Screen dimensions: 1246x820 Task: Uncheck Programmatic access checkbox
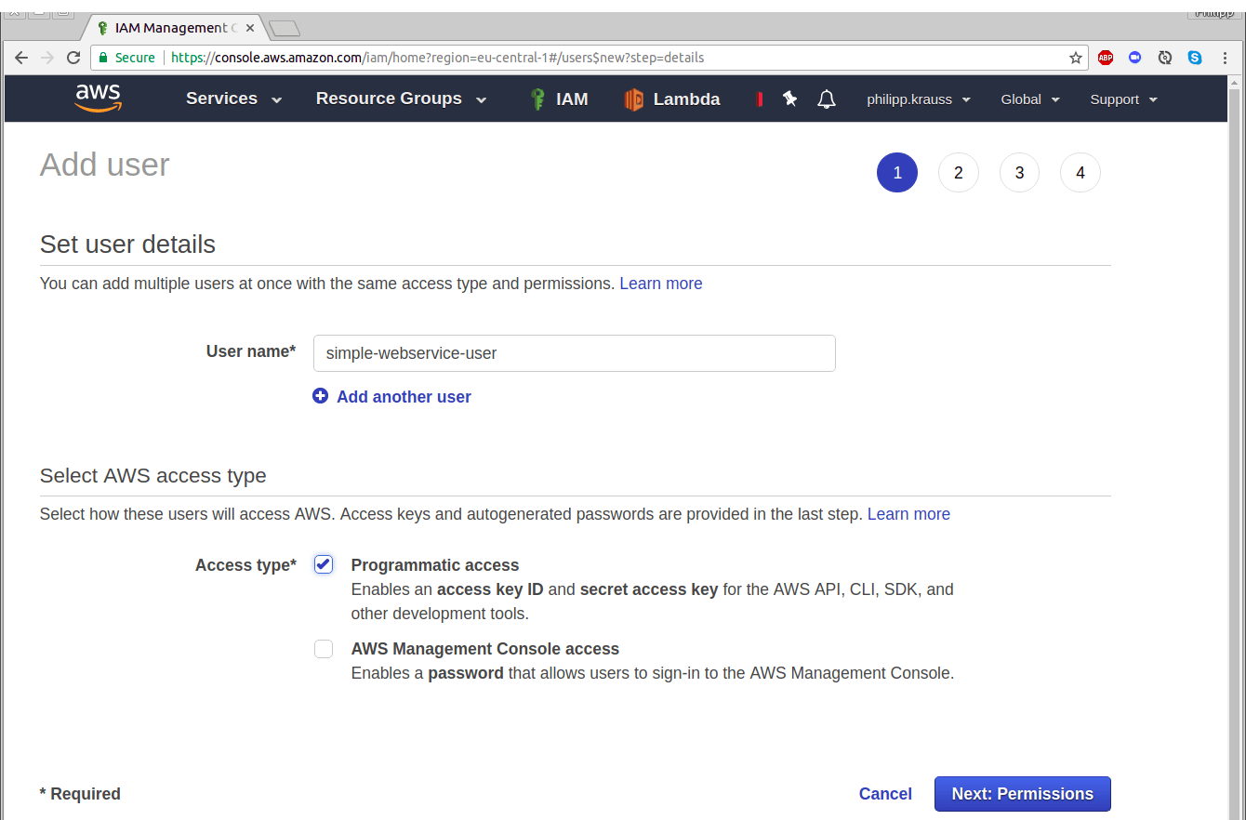[324, 564]
